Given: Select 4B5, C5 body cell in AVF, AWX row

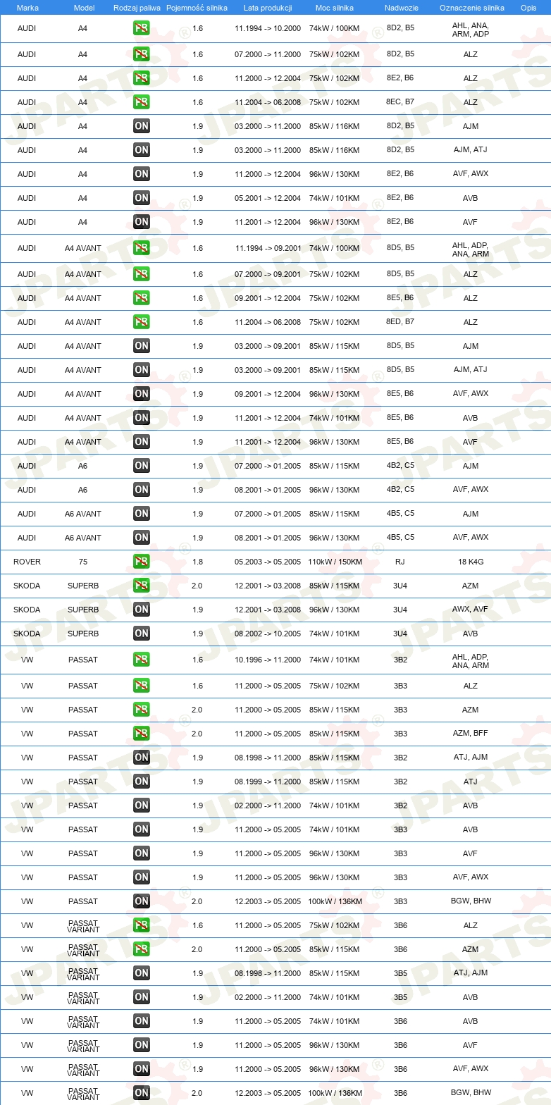Looking at the screenshot, I should click(400, 538).
